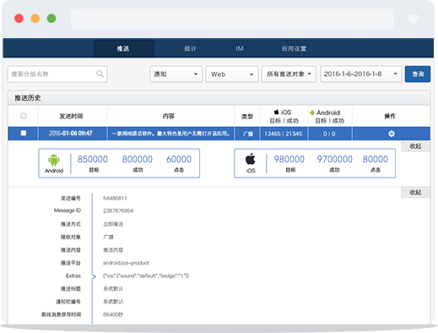Click the yellow window minimize dot

(35, 19)
